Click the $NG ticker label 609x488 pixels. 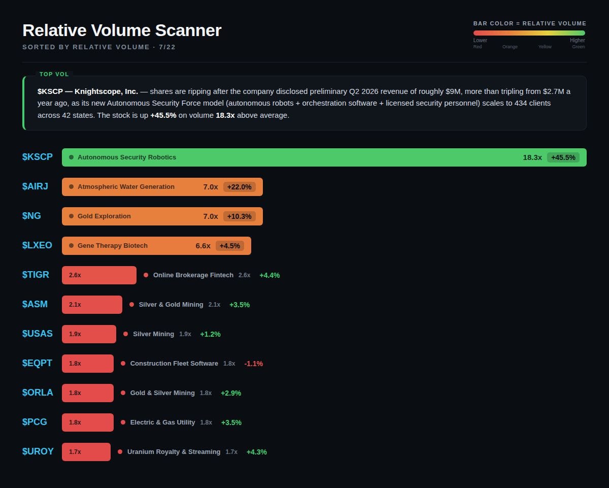(x=31, y=216)
